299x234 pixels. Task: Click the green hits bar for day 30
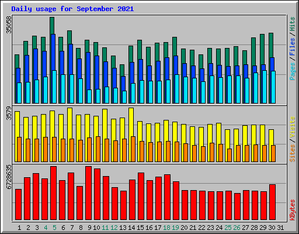[271, 45]
